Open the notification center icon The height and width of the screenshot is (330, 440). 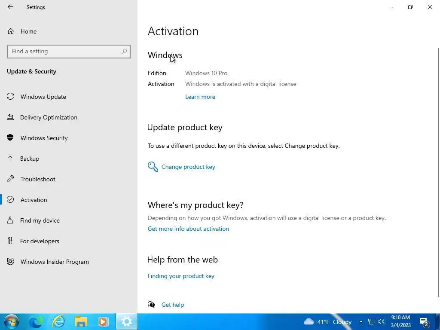424,322
